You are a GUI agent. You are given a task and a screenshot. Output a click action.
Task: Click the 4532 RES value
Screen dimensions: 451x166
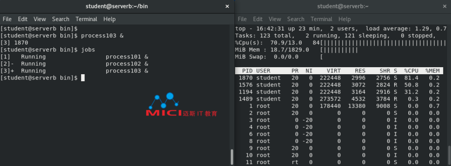[x=359, y=99]
